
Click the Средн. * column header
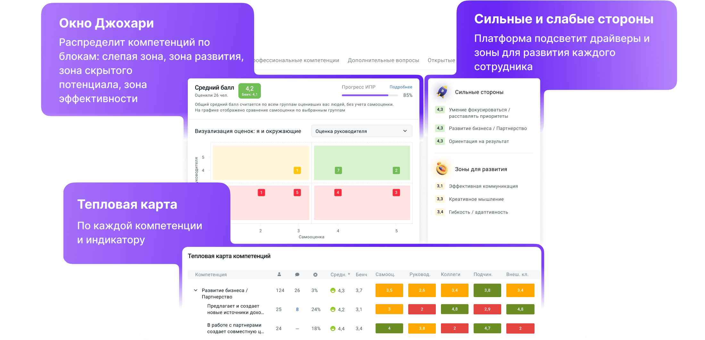(x=340, y=275)
